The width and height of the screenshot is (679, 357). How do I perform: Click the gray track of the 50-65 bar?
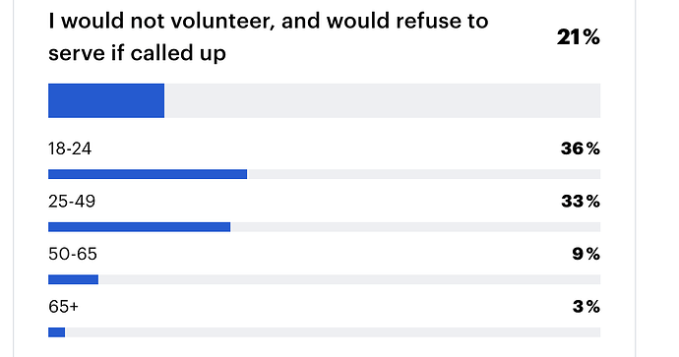click(349, 279)
